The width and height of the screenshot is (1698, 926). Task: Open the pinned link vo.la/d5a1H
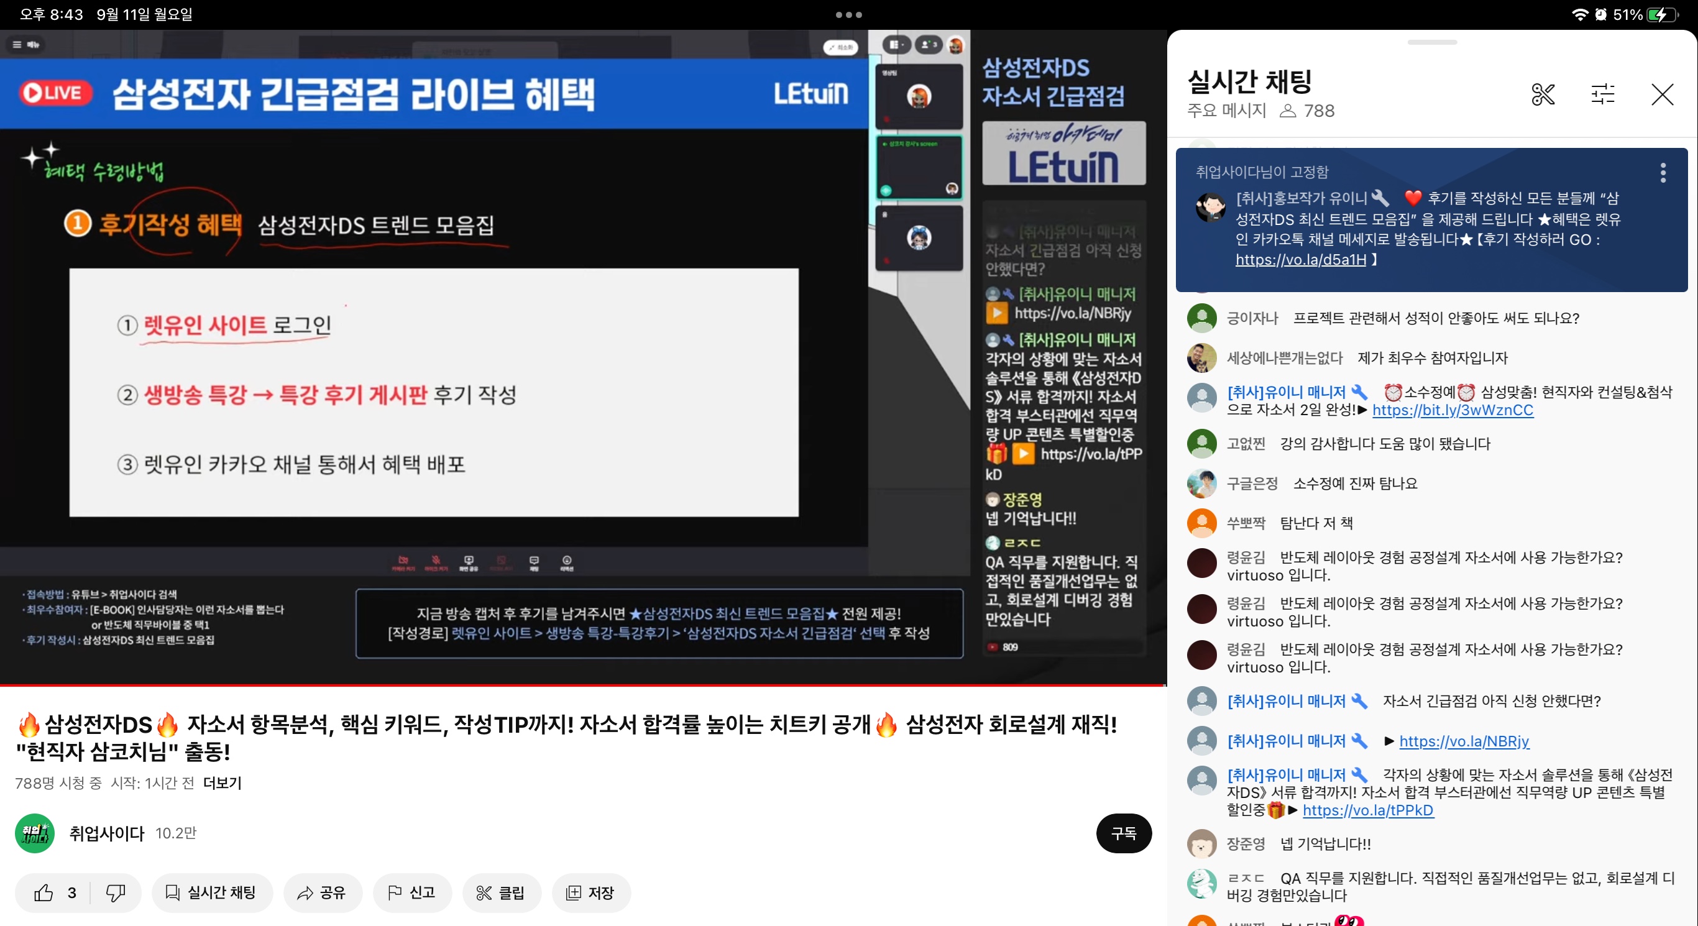coord(1300,260)
